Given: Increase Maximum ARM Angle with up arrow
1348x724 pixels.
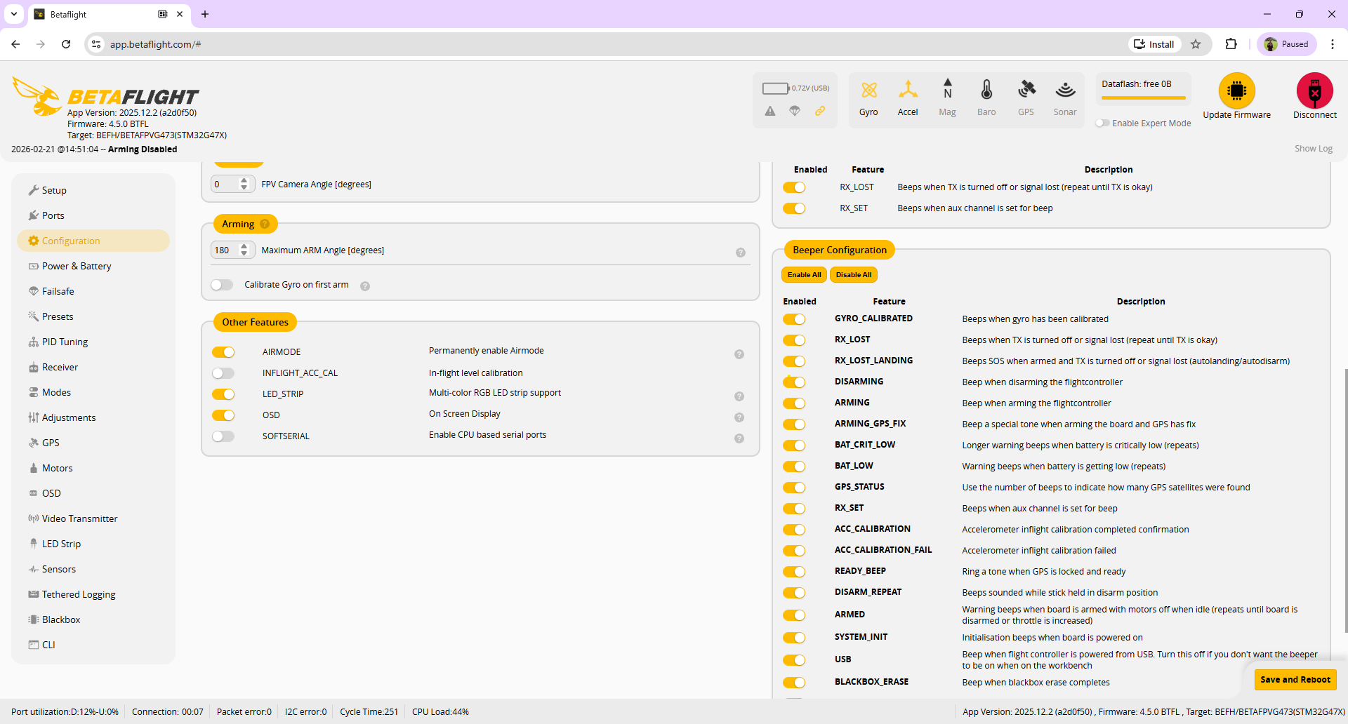Looking at the screenshot, I should click(244, 246).
